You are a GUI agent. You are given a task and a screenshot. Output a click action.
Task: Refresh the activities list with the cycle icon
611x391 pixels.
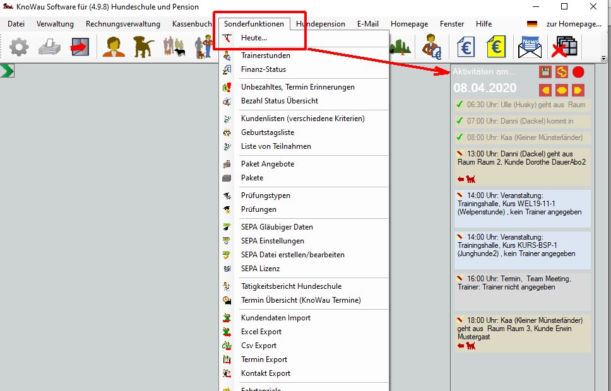[x=562, y=72]
